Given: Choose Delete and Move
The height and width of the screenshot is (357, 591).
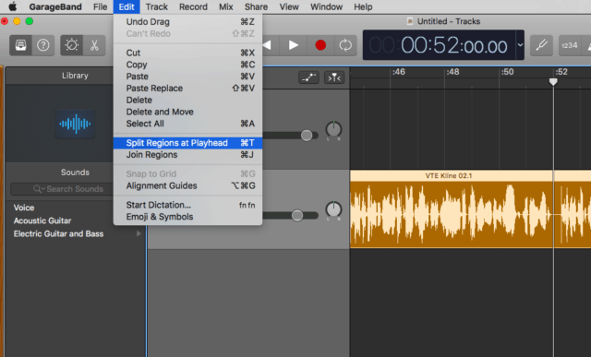Looking at the screenshot, I should 187,112.
